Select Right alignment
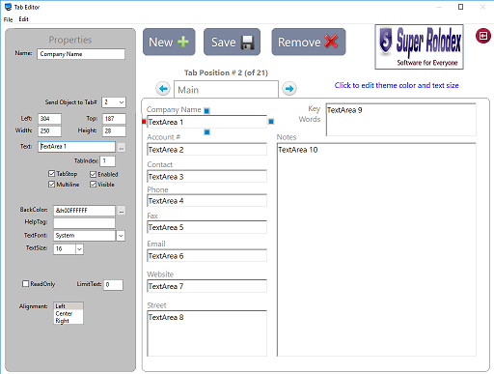The width and height of the screenshot is (494, 374). [x=69, y=321]
